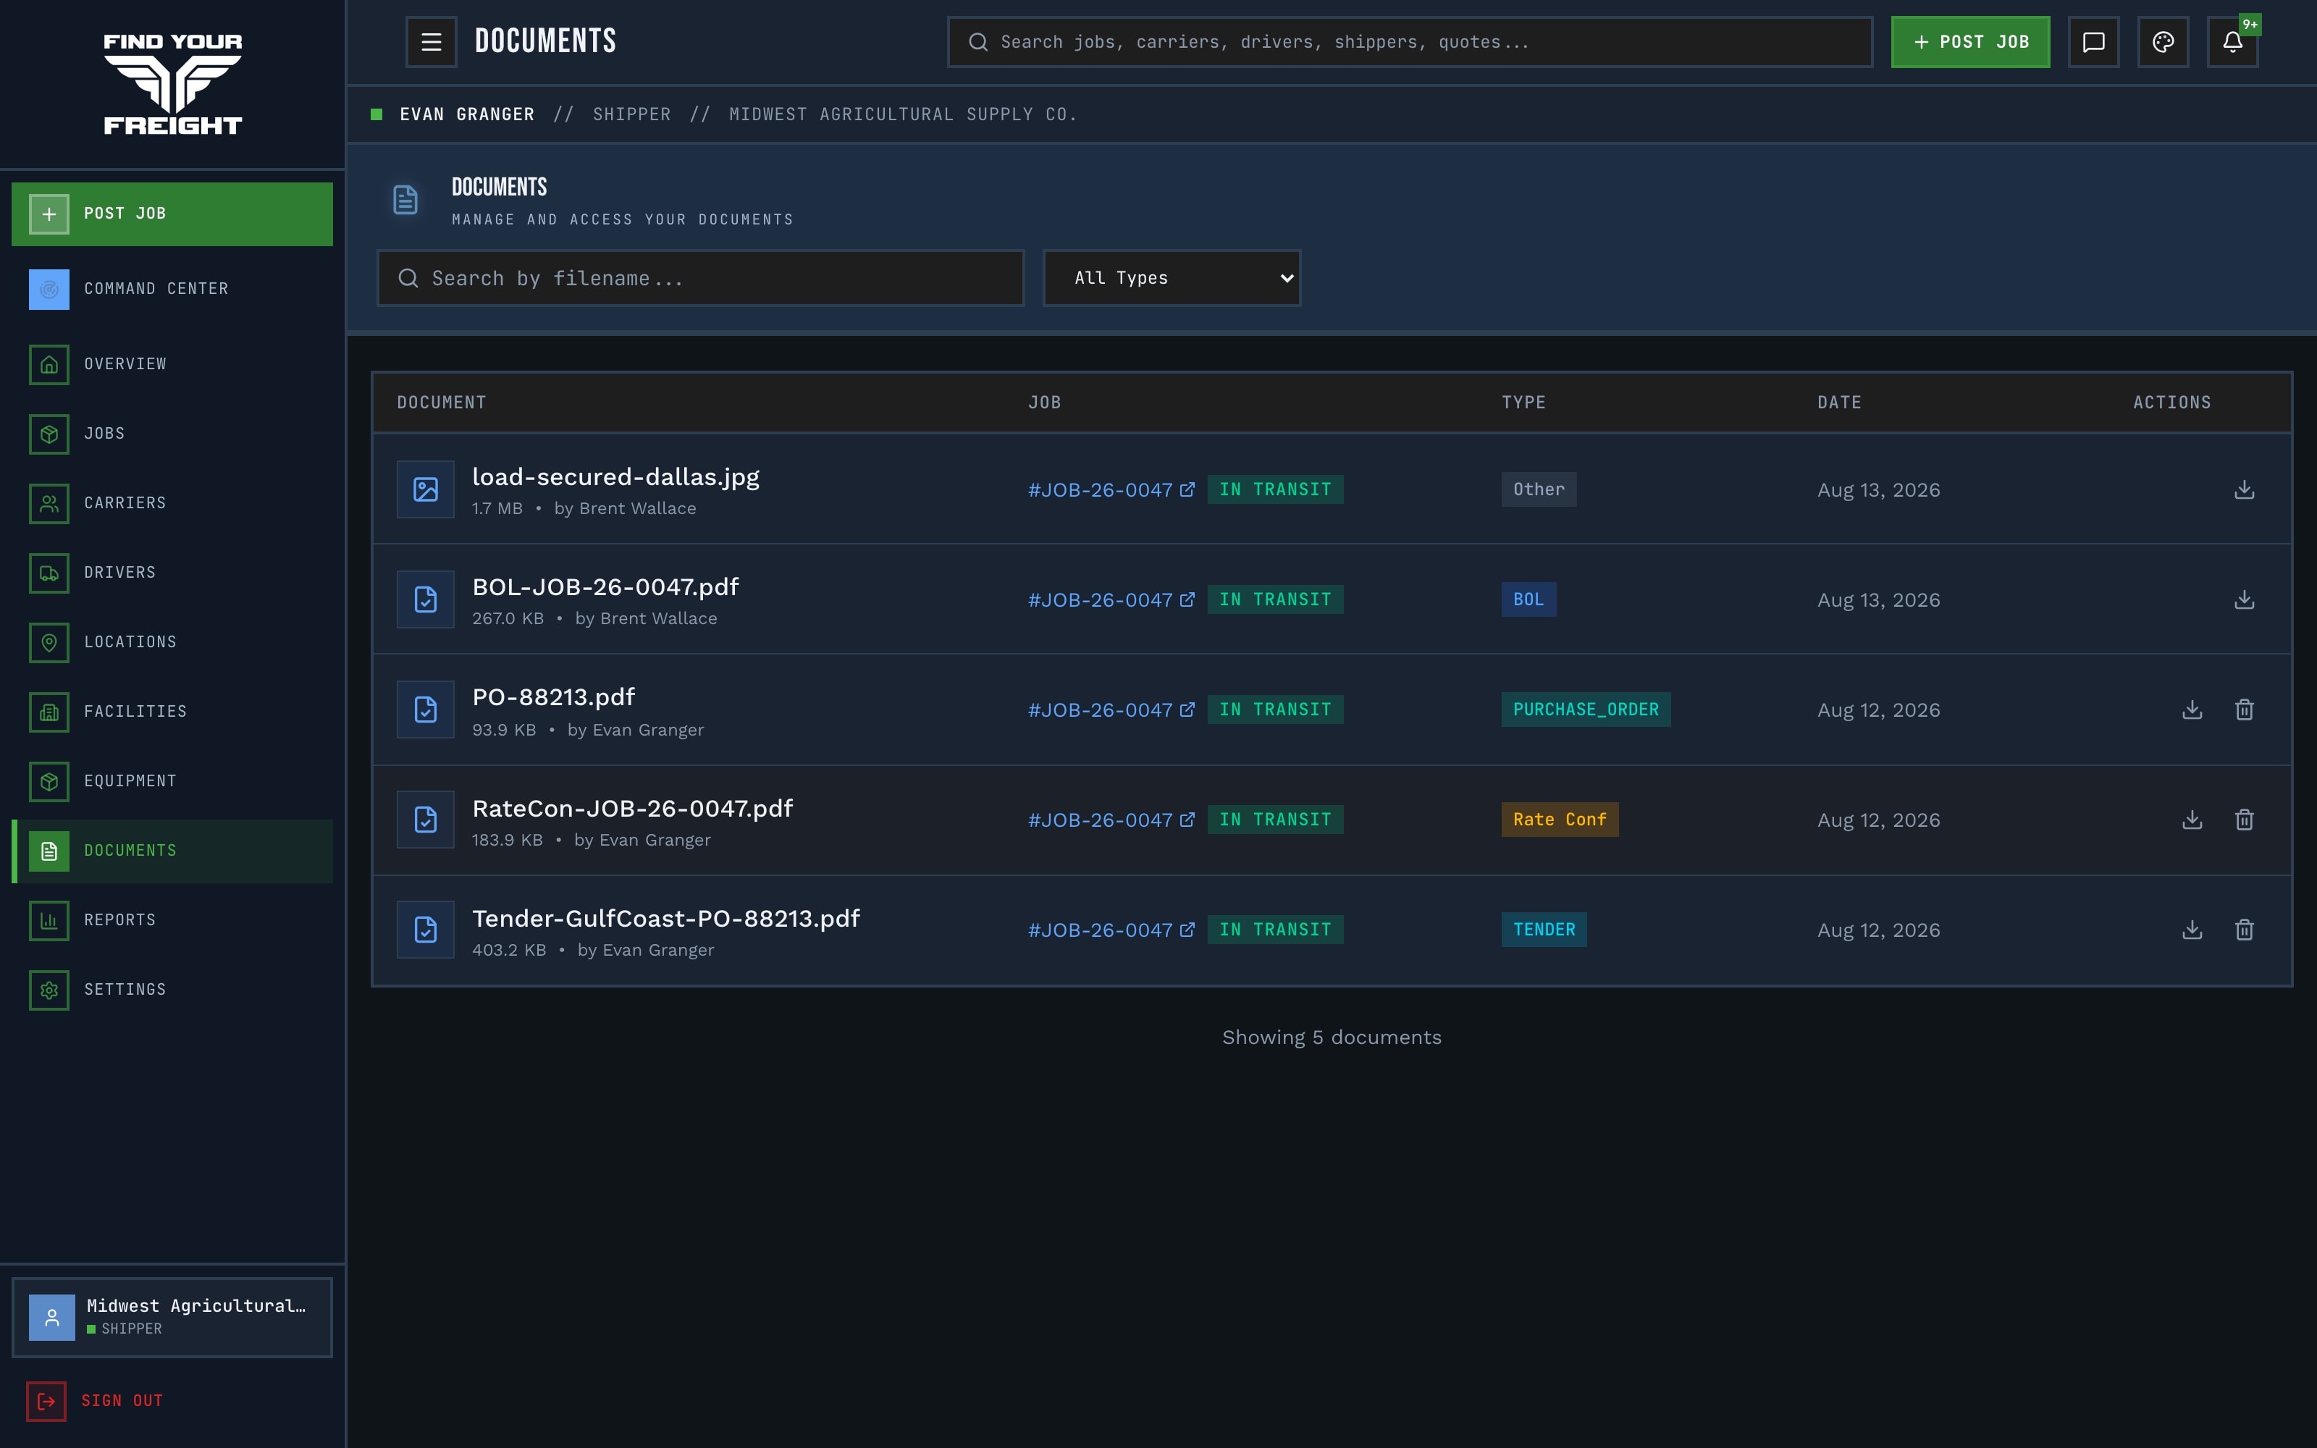This screenshot has width=2317, height=1448.
Task: Select Documents in the sidebar
Action: [x=172, y=851]
